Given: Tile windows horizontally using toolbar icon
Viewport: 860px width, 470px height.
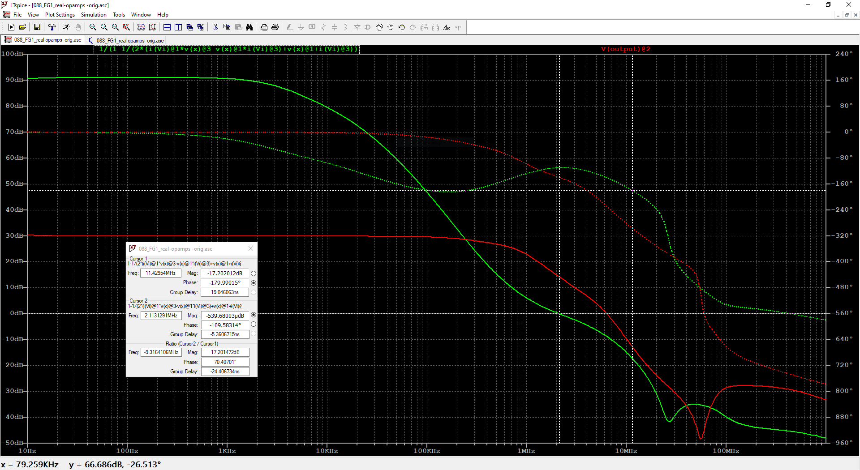Looking at the screenshot, I should click(167, 27).
